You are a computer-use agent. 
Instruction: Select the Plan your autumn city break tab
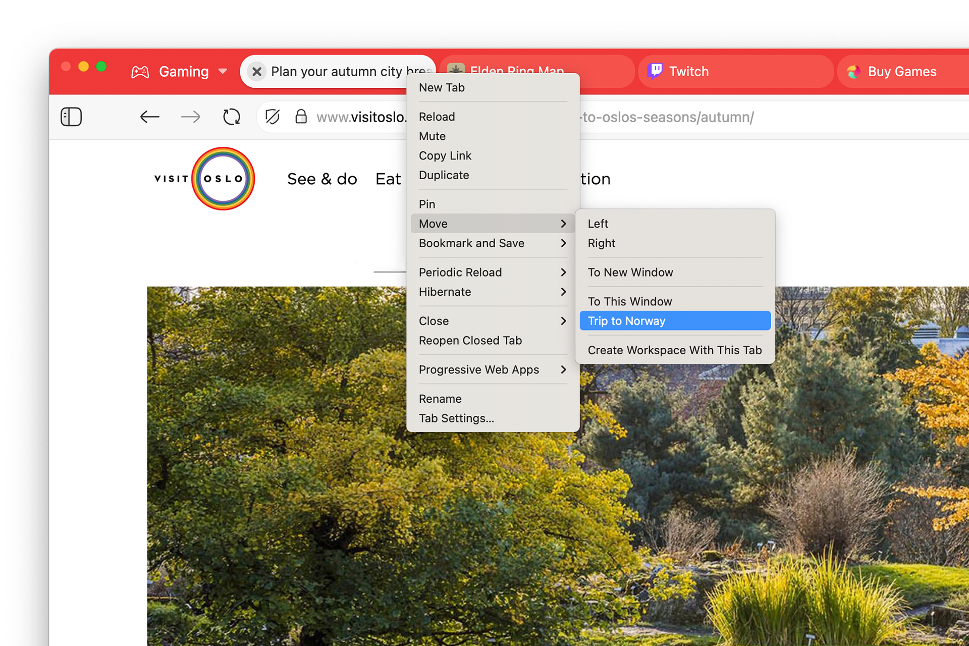pos(338,72)
